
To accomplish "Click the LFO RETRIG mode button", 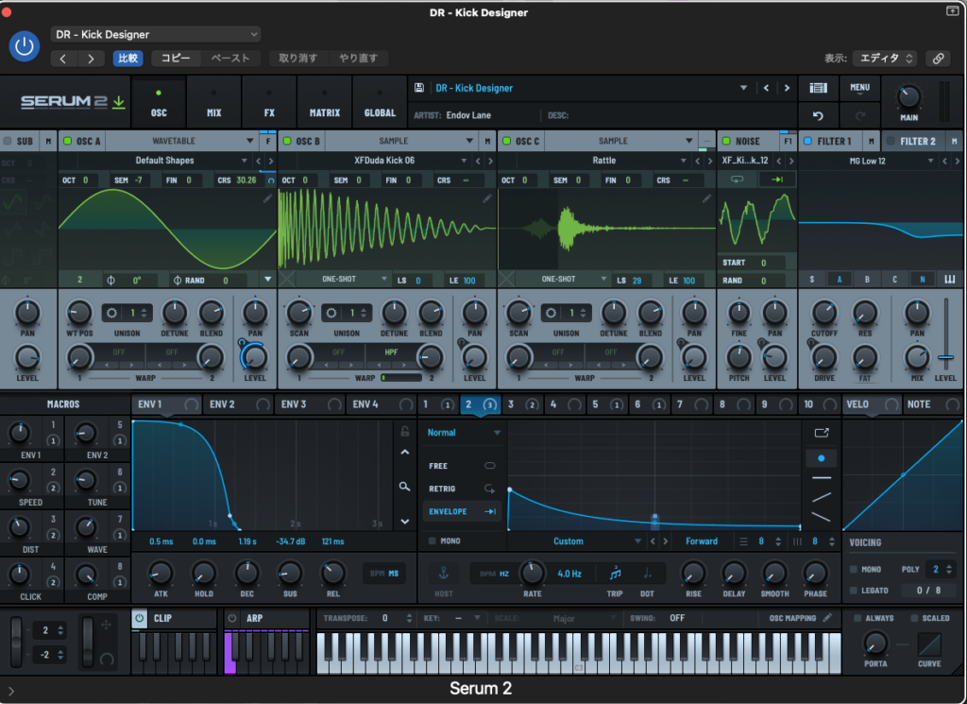I will click(461, 489).
